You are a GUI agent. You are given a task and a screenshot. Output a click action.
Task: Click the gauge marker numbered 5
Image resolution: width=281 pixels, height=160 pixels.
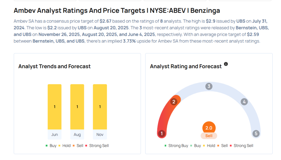pos(256,134)
